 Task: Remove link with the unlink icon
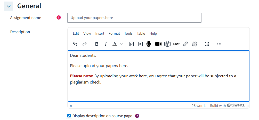click(195, 44)
